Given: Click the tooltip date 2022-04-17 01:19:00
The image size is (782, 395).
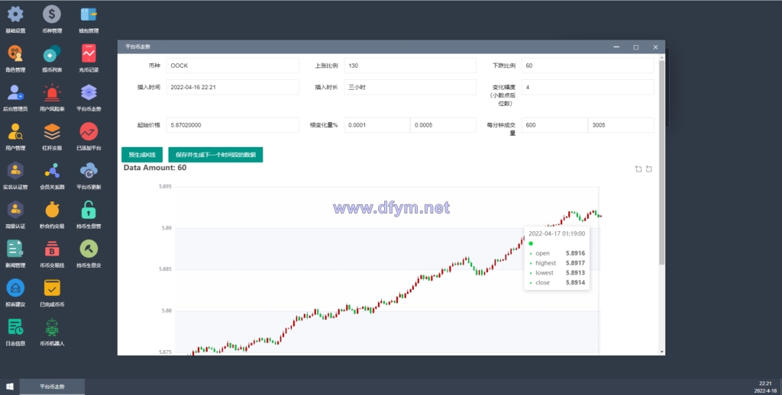Looking at the screenshot, I should click(557, 233).
